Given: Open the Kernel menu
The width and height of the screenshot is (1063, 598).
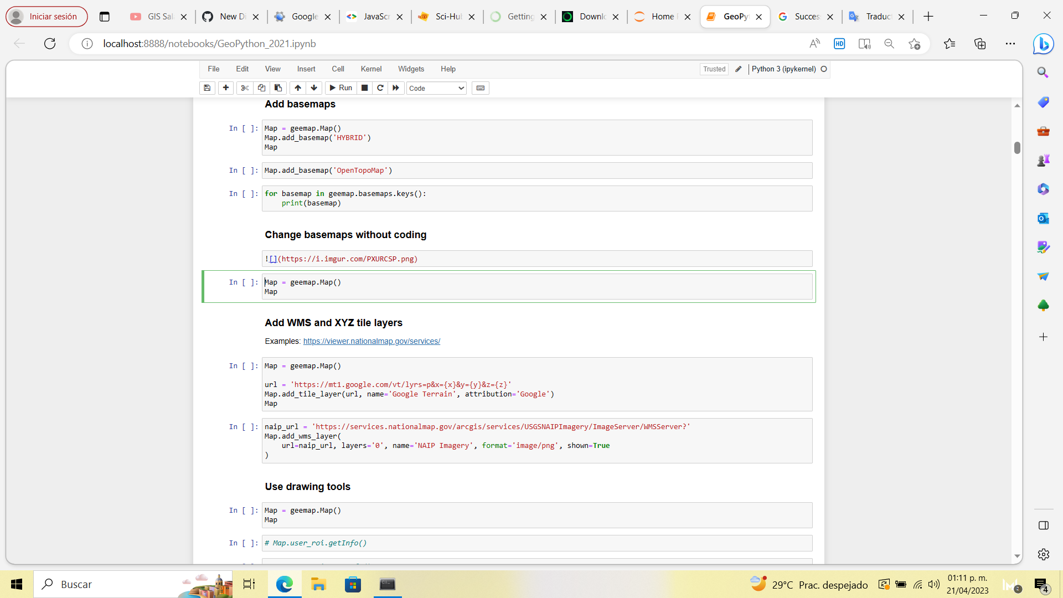Looking at the screenshot, I should click(x=371, y=69).
